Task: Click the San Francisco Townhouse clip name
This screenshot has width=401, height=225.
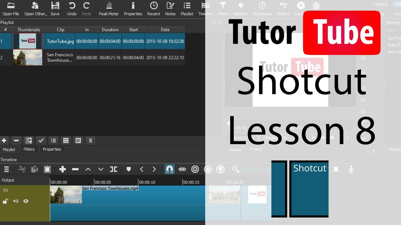Action: (60, 57)
